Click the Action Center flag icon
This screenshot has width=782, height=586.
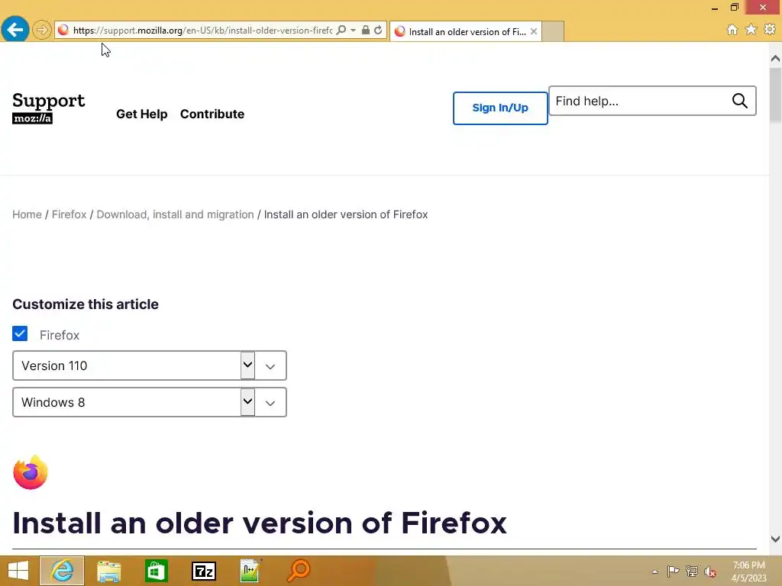pyautogui.click(x=673, y=572)
